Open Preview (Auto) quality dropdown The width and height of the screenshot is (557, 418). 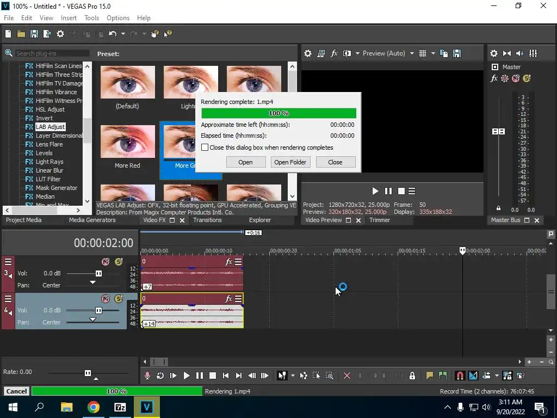click(412, 53)
